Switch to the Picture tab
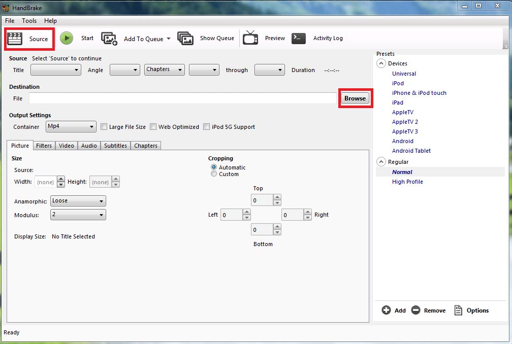Image resolution: width=512 pixels, height=344 pixels. coord(20,146)
